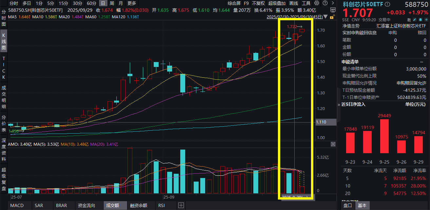Click info icon beside 科创芯片50ETF title
430x210 pixels.
[387, 5]
